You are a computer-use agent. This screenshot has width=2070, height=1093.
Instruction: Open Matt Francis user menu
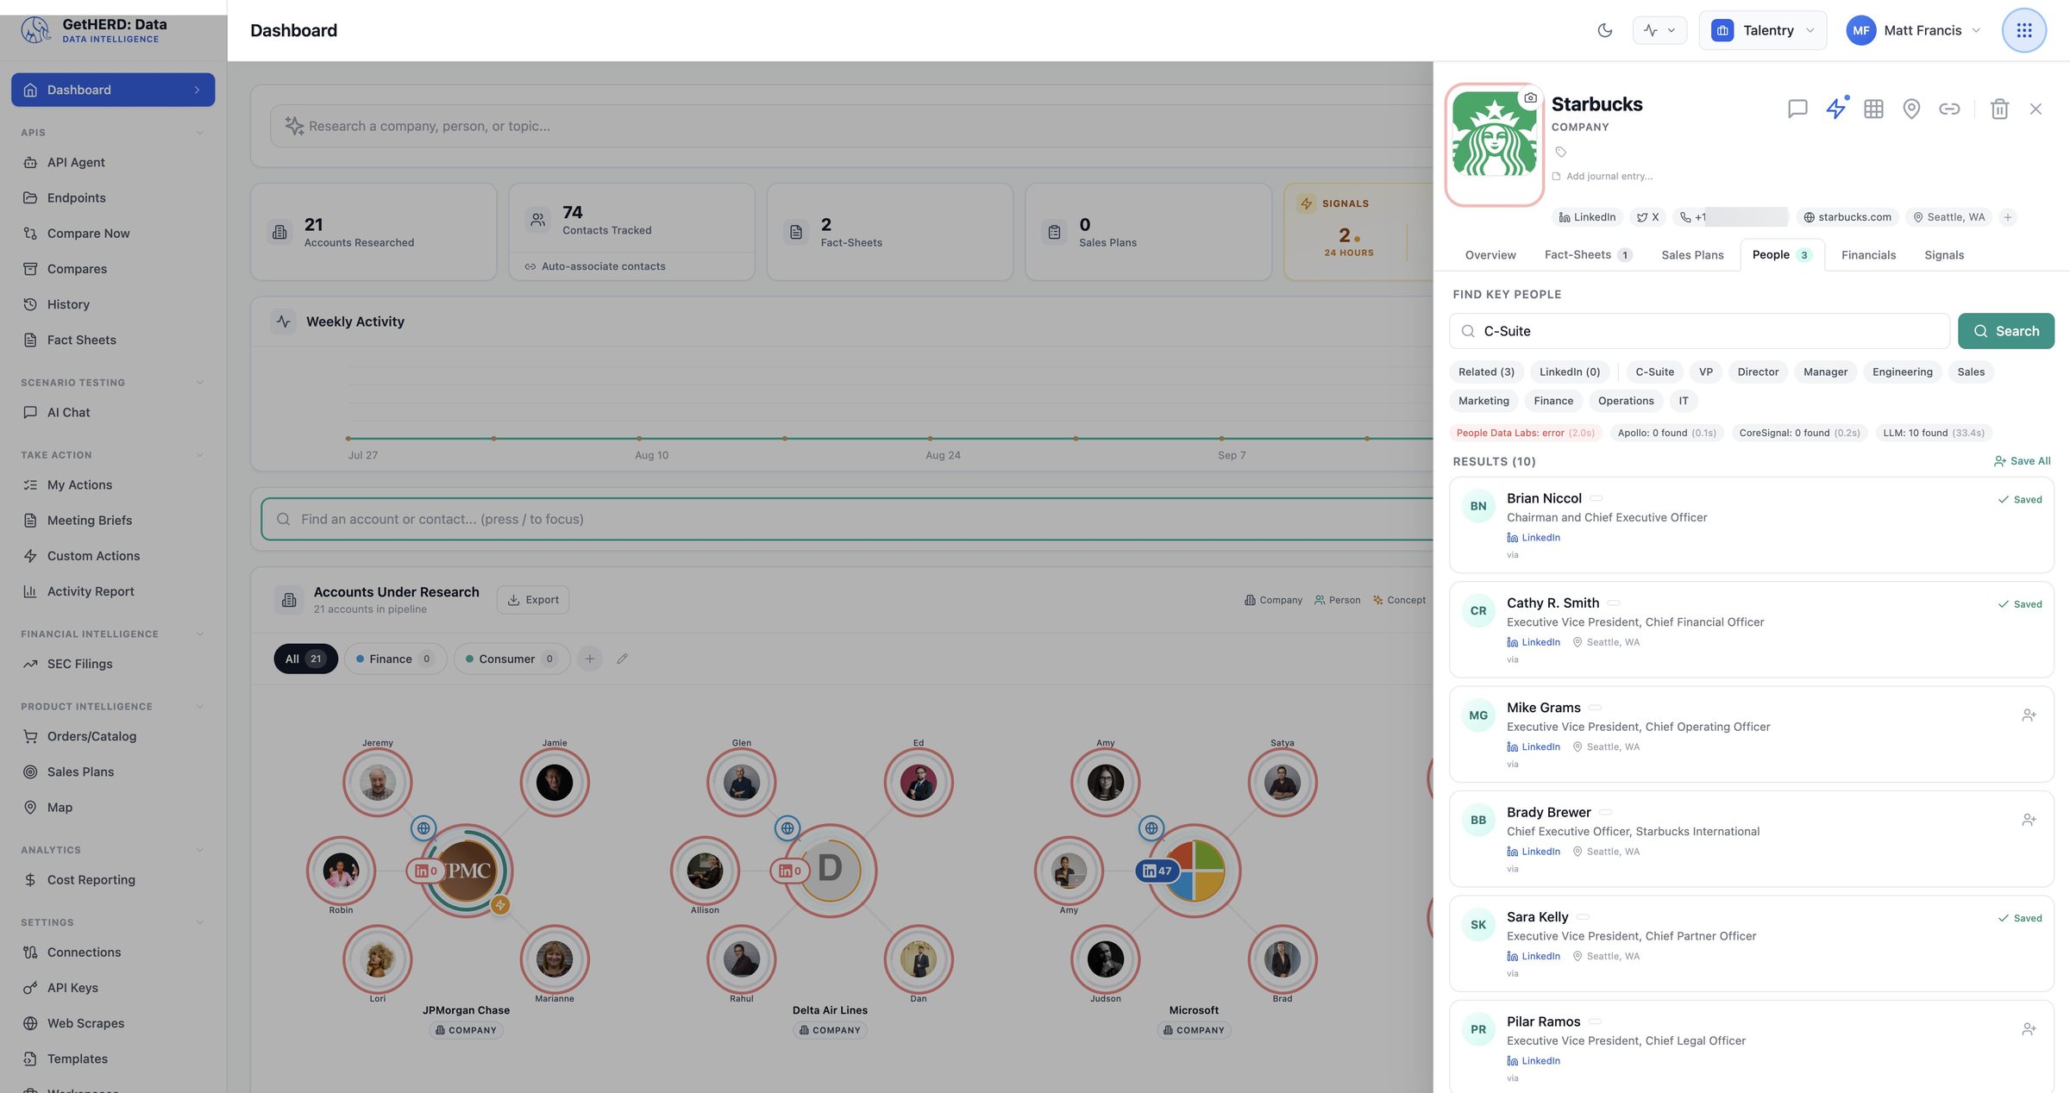pos(1914,30)
